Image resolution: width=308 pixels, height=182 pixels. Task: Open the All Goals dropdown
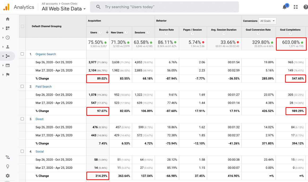point(267,21)
